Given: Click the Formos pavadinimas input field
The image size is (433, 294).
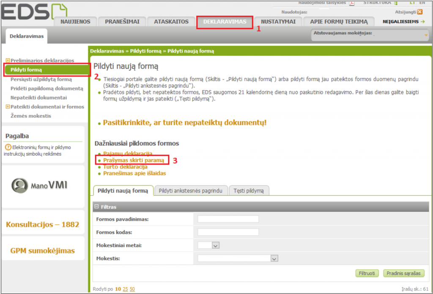Looking at the screenshot, I should coord(228,219).
